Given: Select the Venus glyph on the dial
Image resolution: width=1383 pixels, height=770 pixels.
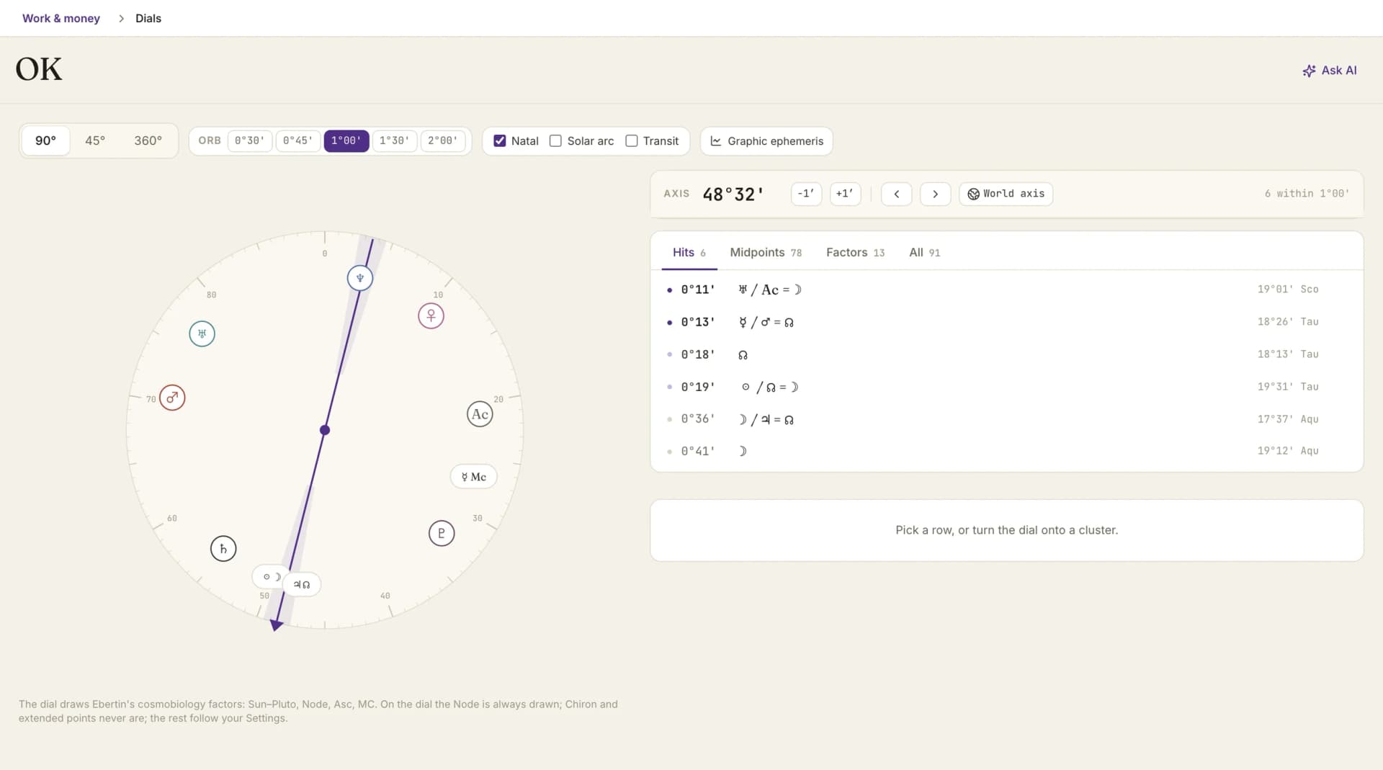Looking at the screenshot, I should pyautogui.click(x=431, y=315).
